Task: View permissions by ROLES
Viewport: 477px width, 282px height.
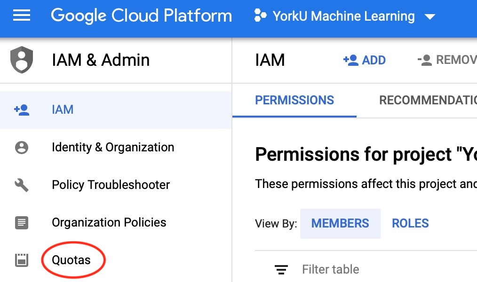Action: pos(410,224)
